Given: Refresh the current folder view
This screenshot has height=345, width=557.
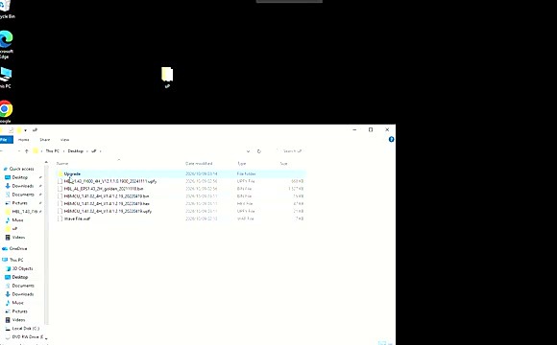Looking at the screenshot, I should pos(259,151).
